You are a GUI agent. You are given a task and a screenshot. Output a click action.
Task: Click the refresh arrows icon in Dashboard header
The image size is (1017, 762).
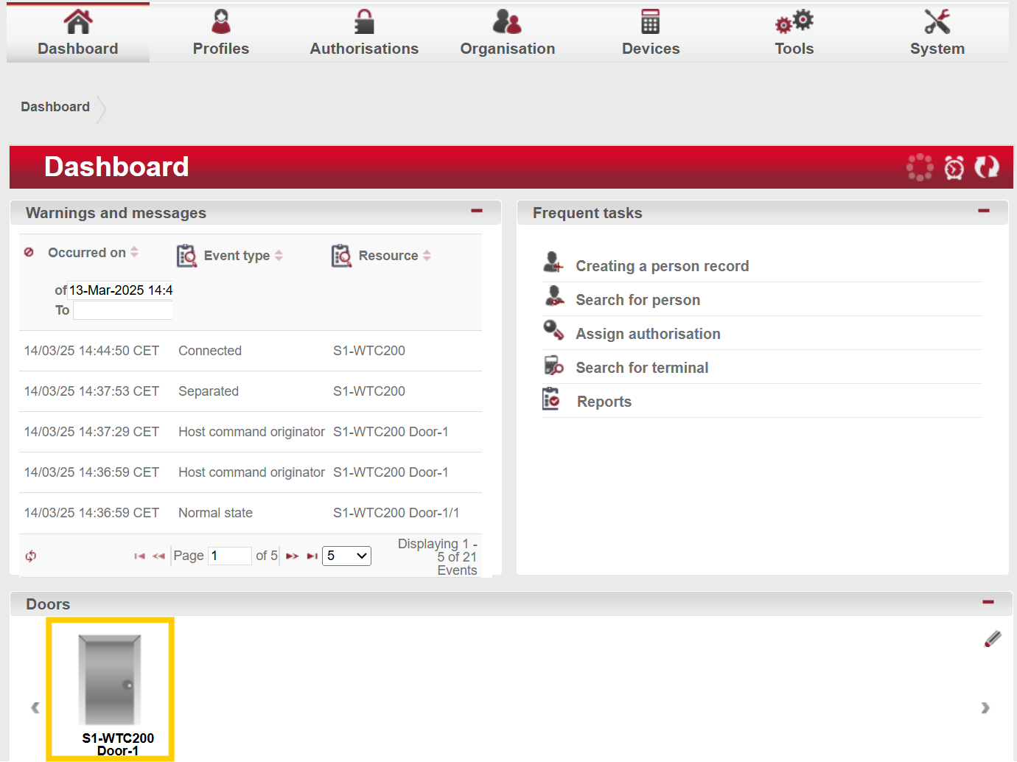click(x=986, y=167)
